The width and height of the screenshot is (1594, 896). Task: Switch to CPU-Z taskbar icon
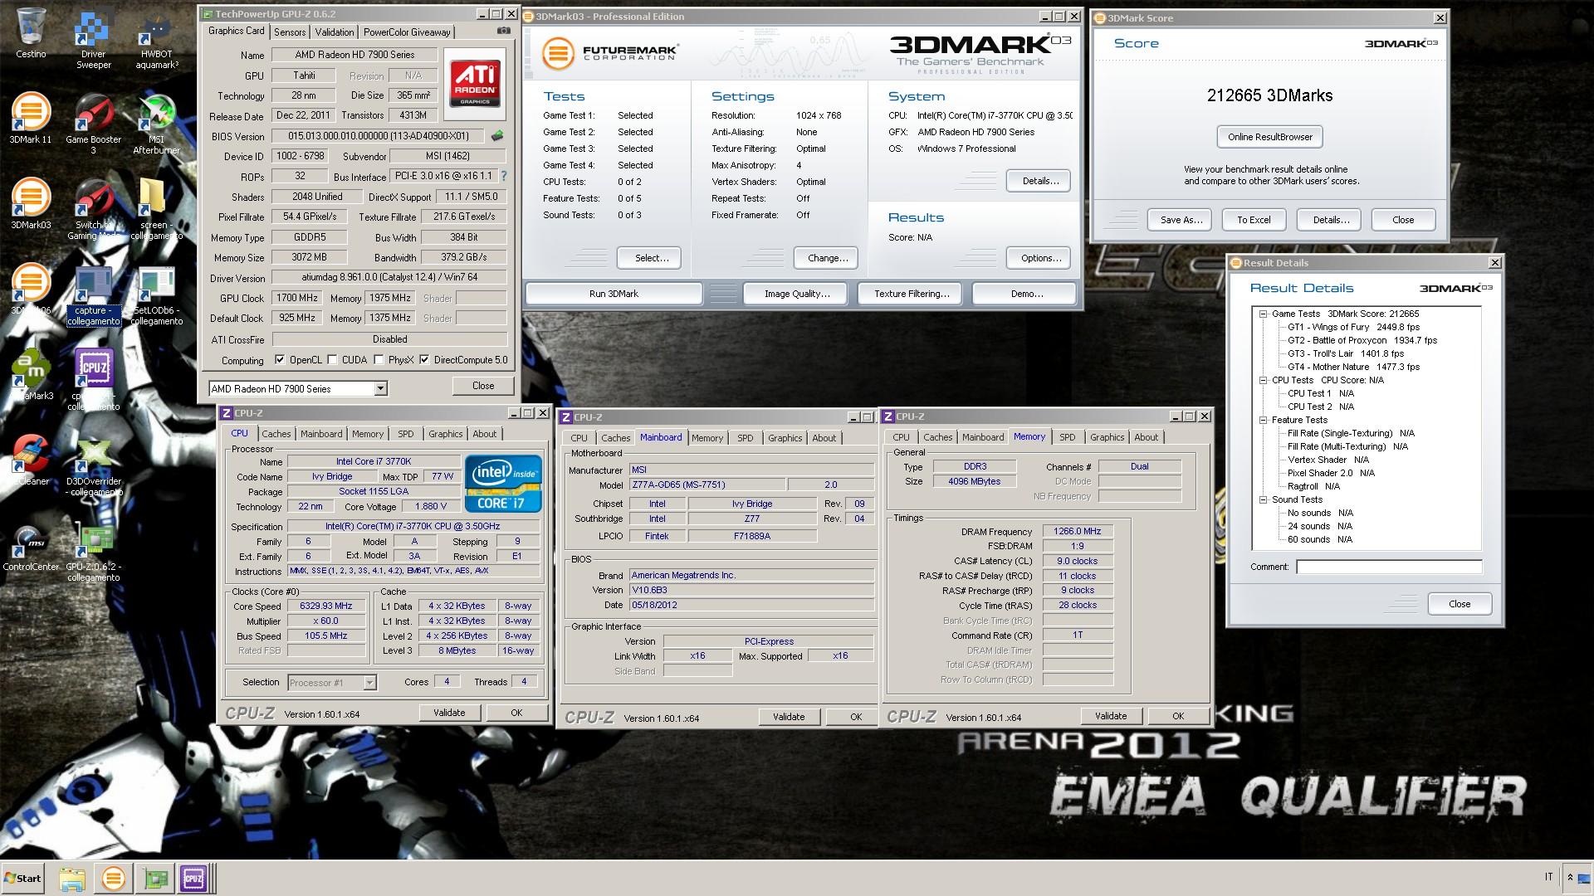194,879
